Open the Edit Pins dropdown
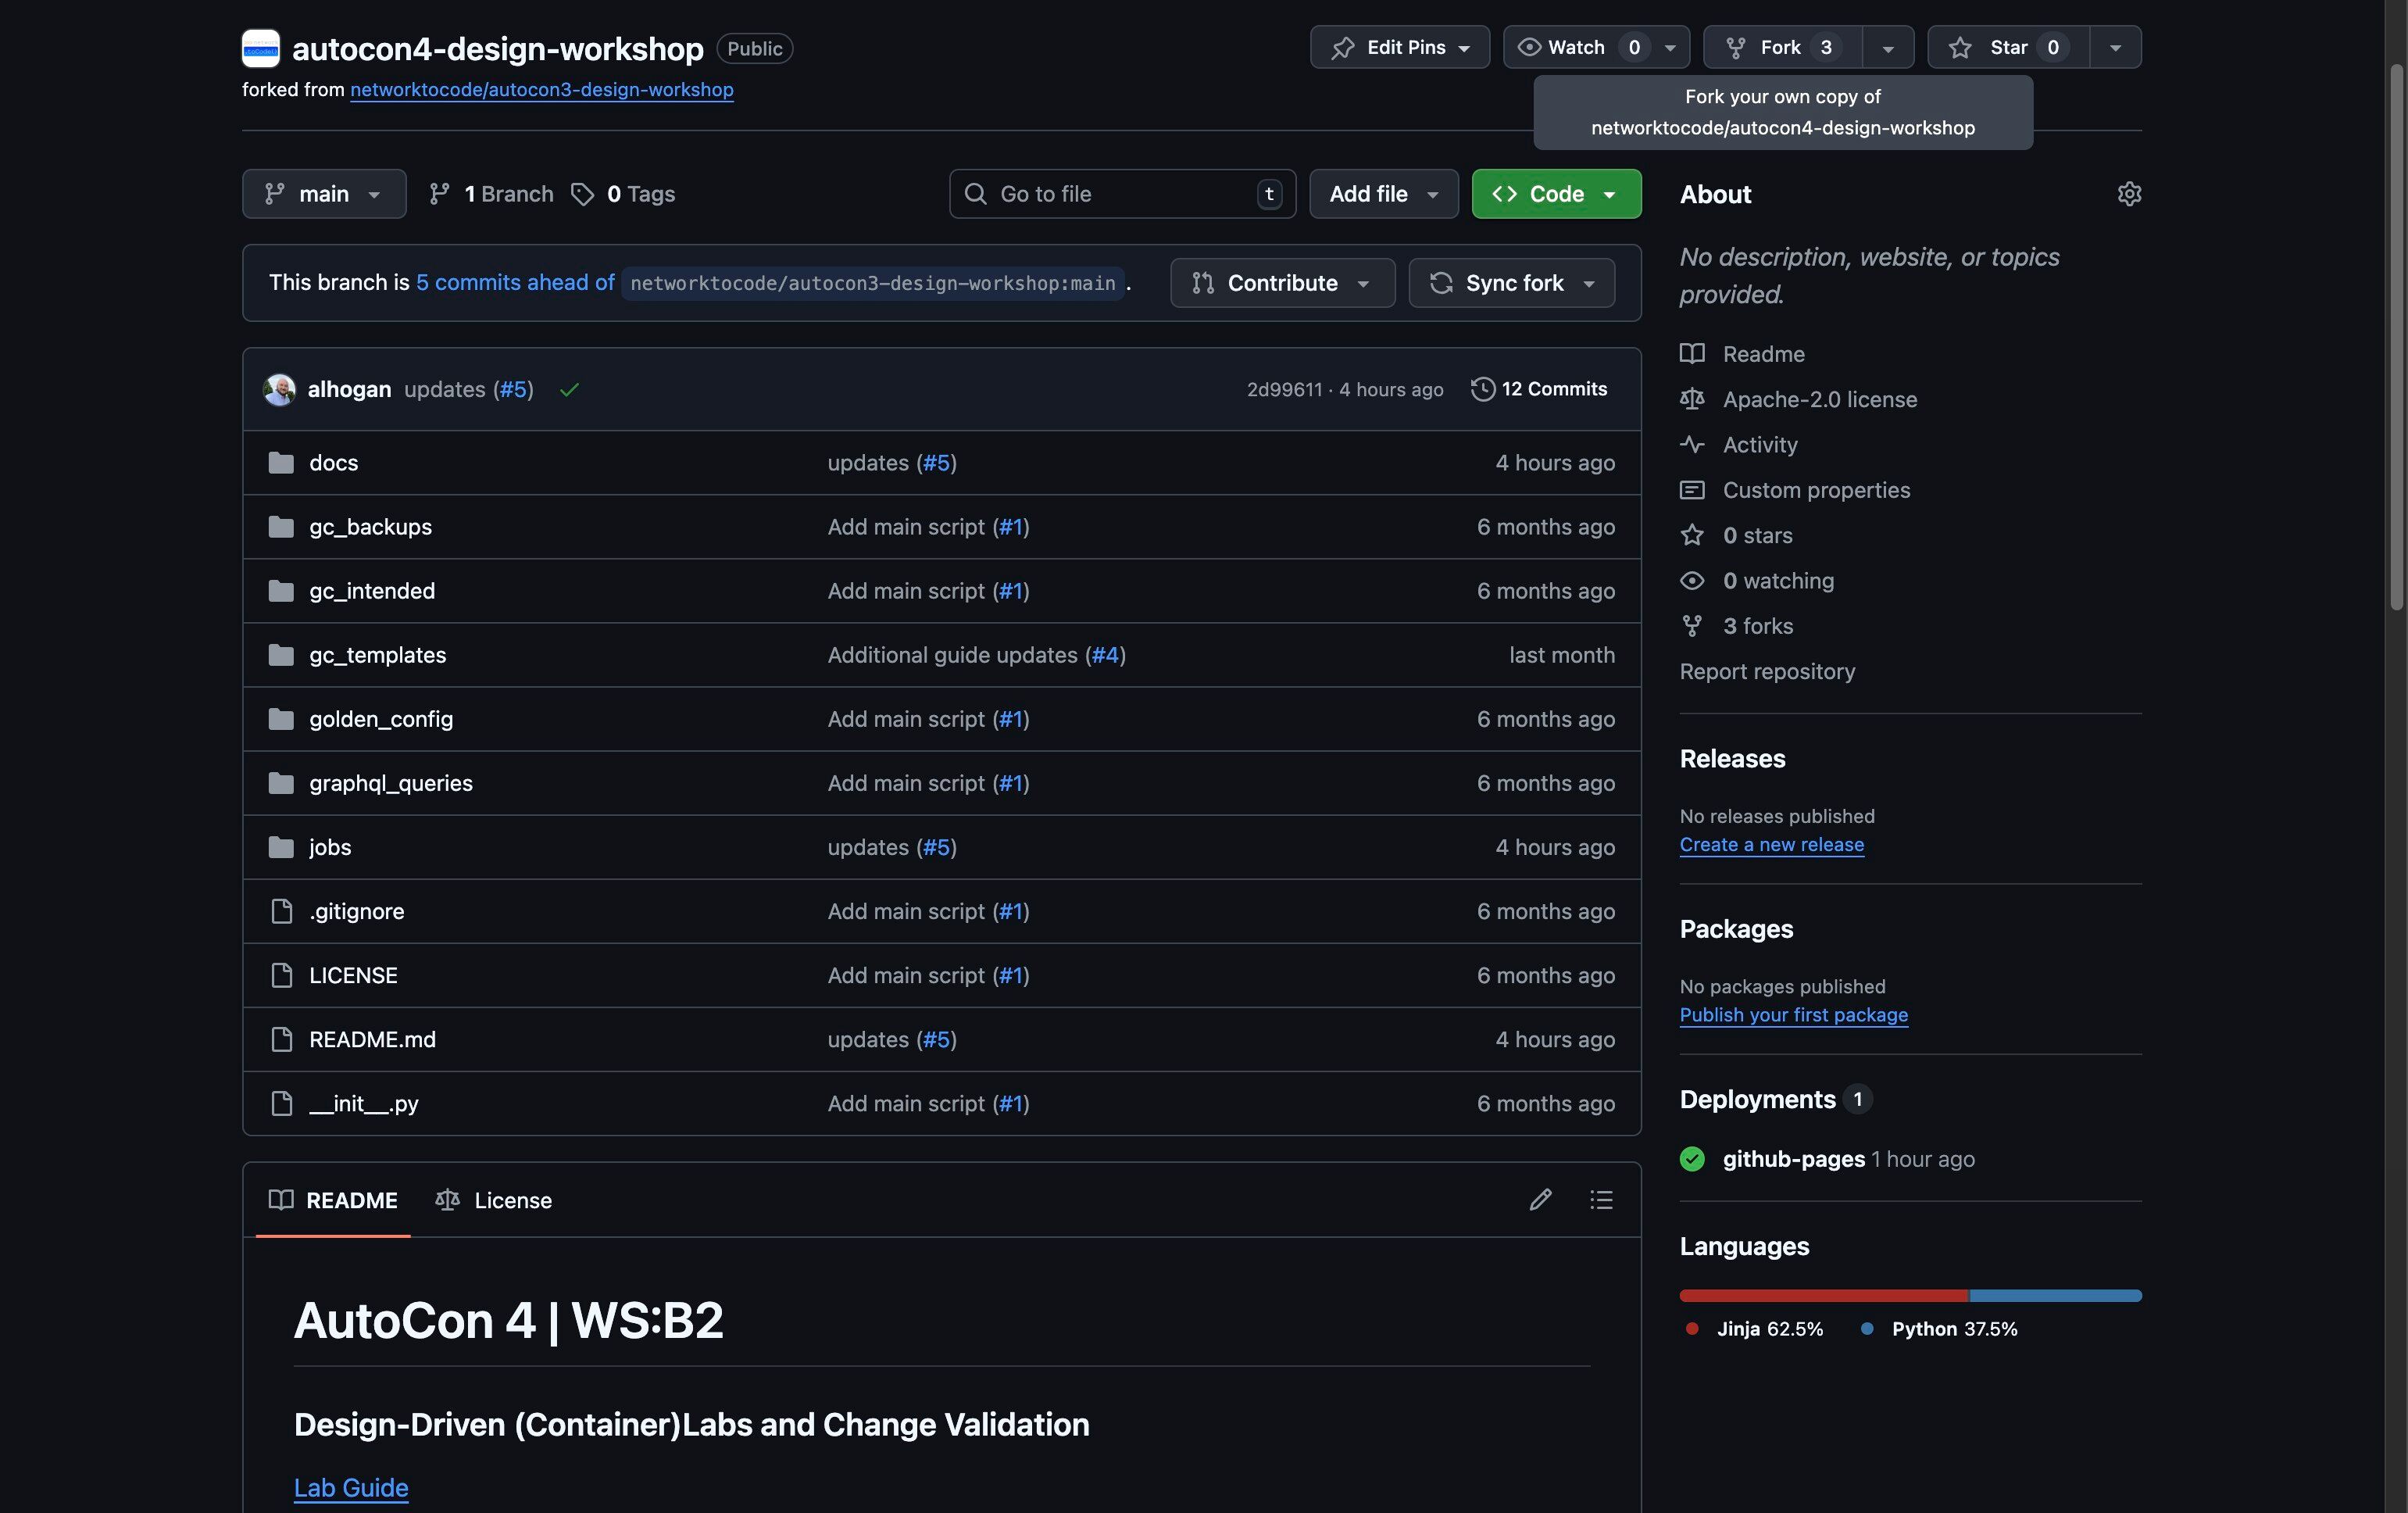The image size is (2408, 1513). coord(1399,47)
